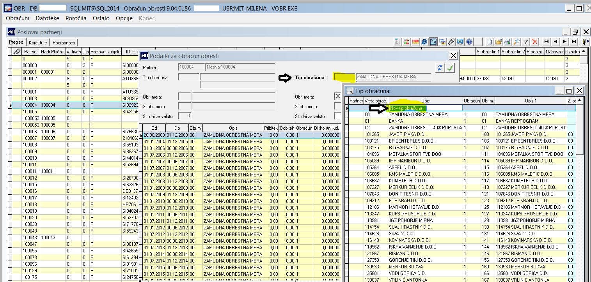
Task: Create new record with blank page icon
Action: tap(490, 42)
